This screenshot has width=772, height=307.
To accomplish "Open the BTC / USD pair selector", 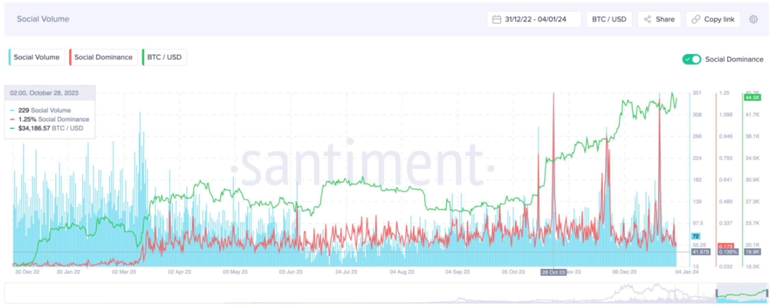I will 609,20.
